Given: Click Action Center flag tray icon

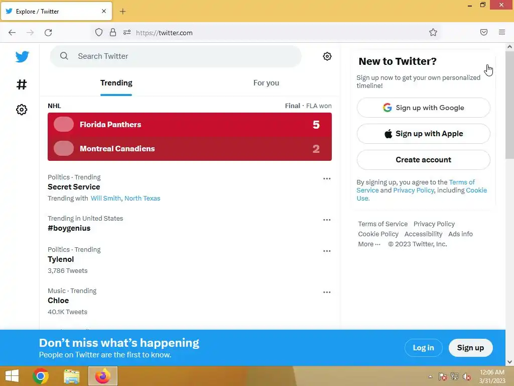Looking at the screenshot, I should (443, 376).
